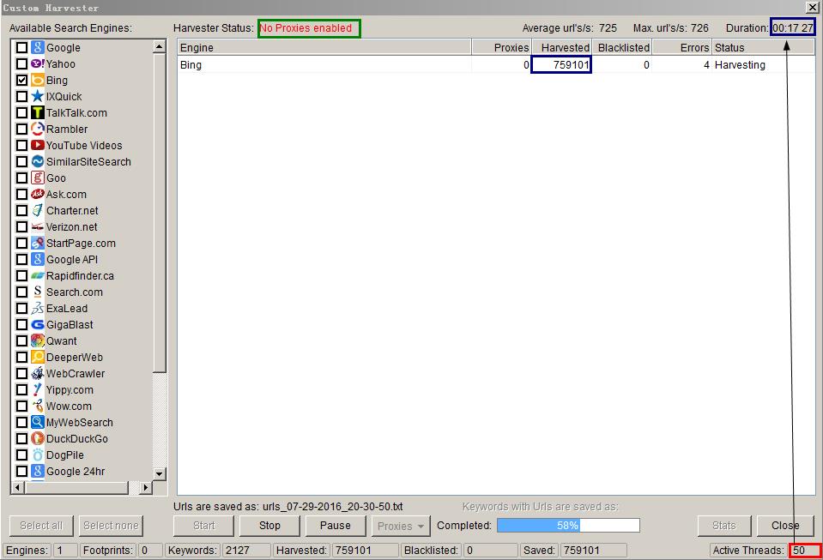Click the Bing engine icon
The width and height of the screenshot is (823, 560).
[37, 80]
